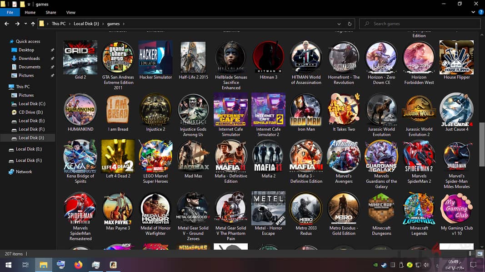Select the I am Bread icon
Image resolution: width=485 pixels, height=272 pixels.
click(x=118, y=109)
